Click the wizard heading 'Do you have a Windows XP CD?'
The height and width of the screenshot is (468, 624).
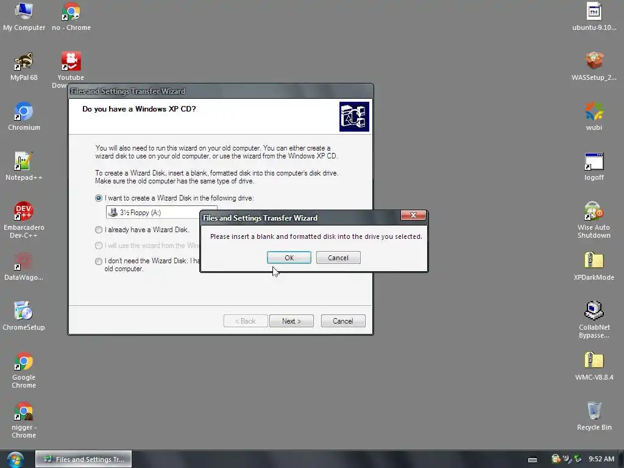tap(139, 109)
